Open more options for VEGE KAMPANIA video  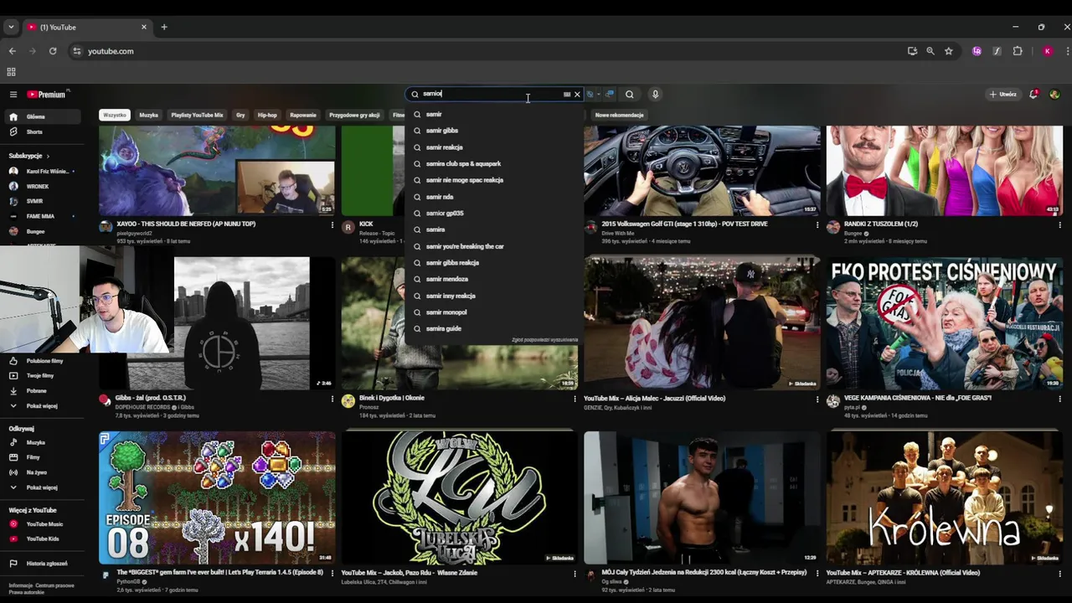(x=1059, y=399)
